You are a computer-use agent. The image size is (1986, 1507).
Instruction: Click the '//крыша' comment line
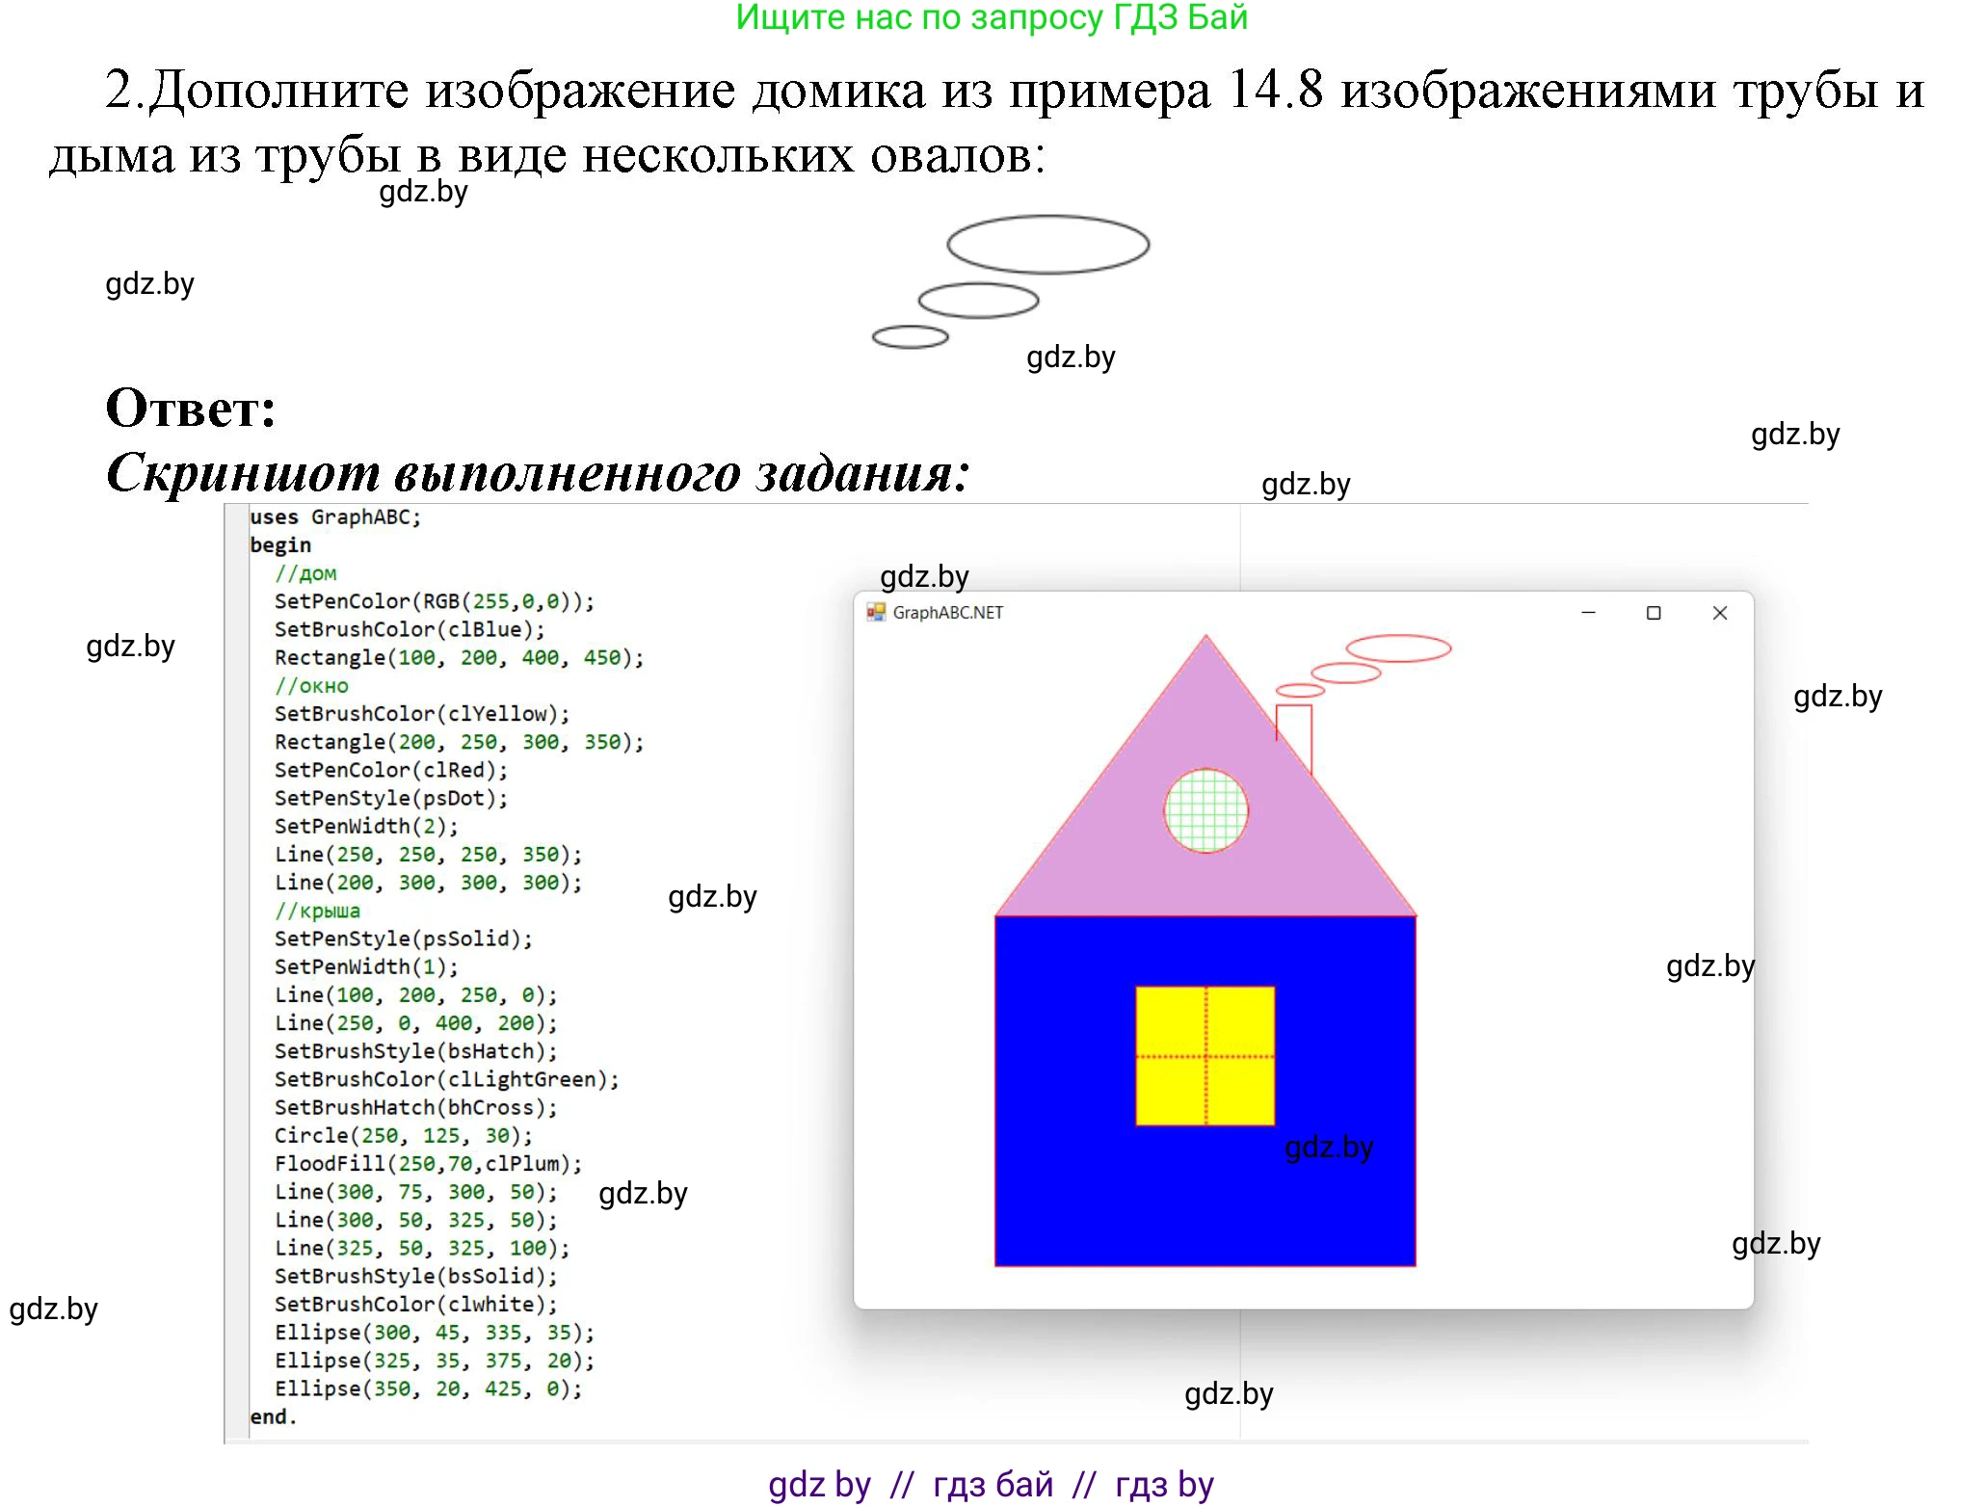(317, 911)
